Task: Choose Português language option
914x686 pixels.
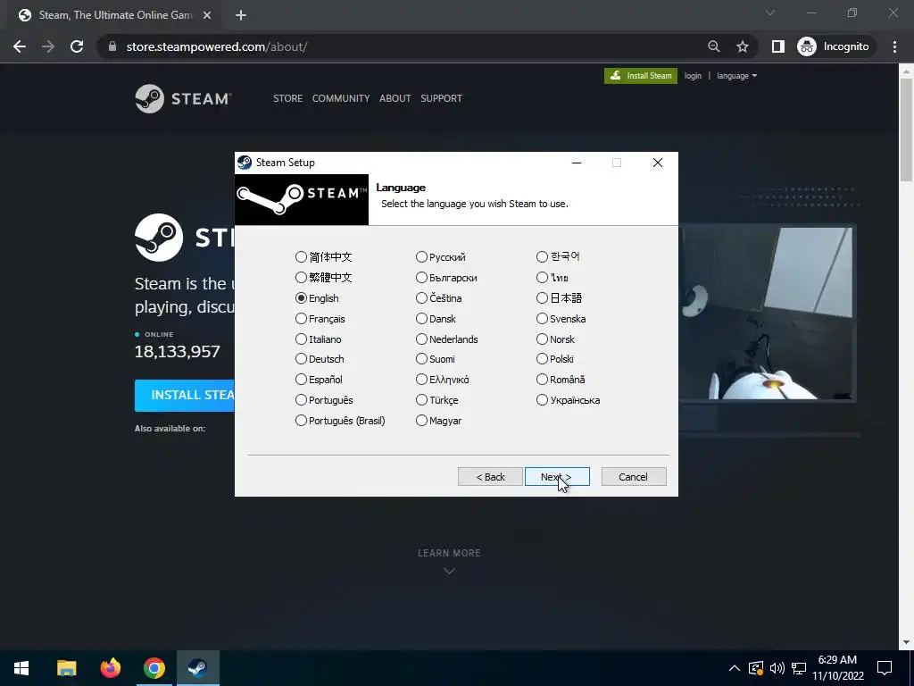Action: (x=301, y=399)
